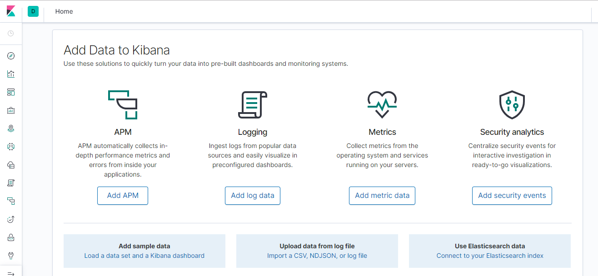
Task: Open the space selector D avatar
Action: click(33, 11)
